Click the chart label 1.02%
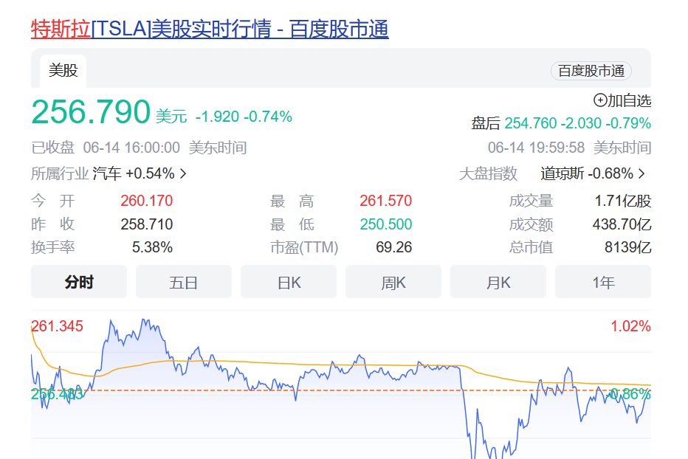Image resolution: width=688 pixels, height=459 pixels. click(x=631, y=326)
